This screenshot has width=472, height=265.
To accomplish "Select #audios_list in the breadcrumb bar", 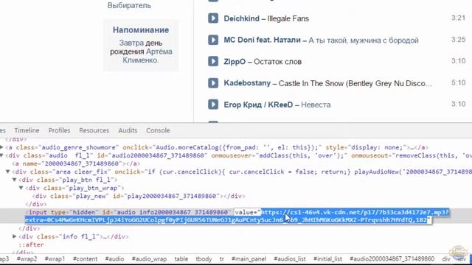I will tap(290, 258).
